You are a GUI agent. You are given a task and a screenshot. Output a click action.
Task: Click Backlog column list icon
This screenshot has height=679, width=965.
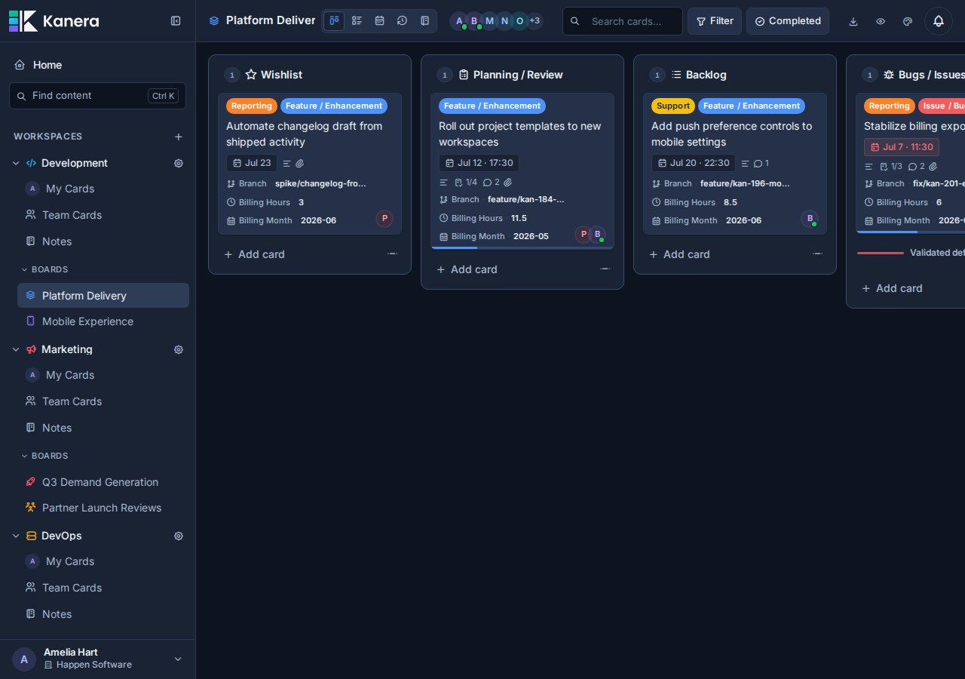tap(676, 75)
